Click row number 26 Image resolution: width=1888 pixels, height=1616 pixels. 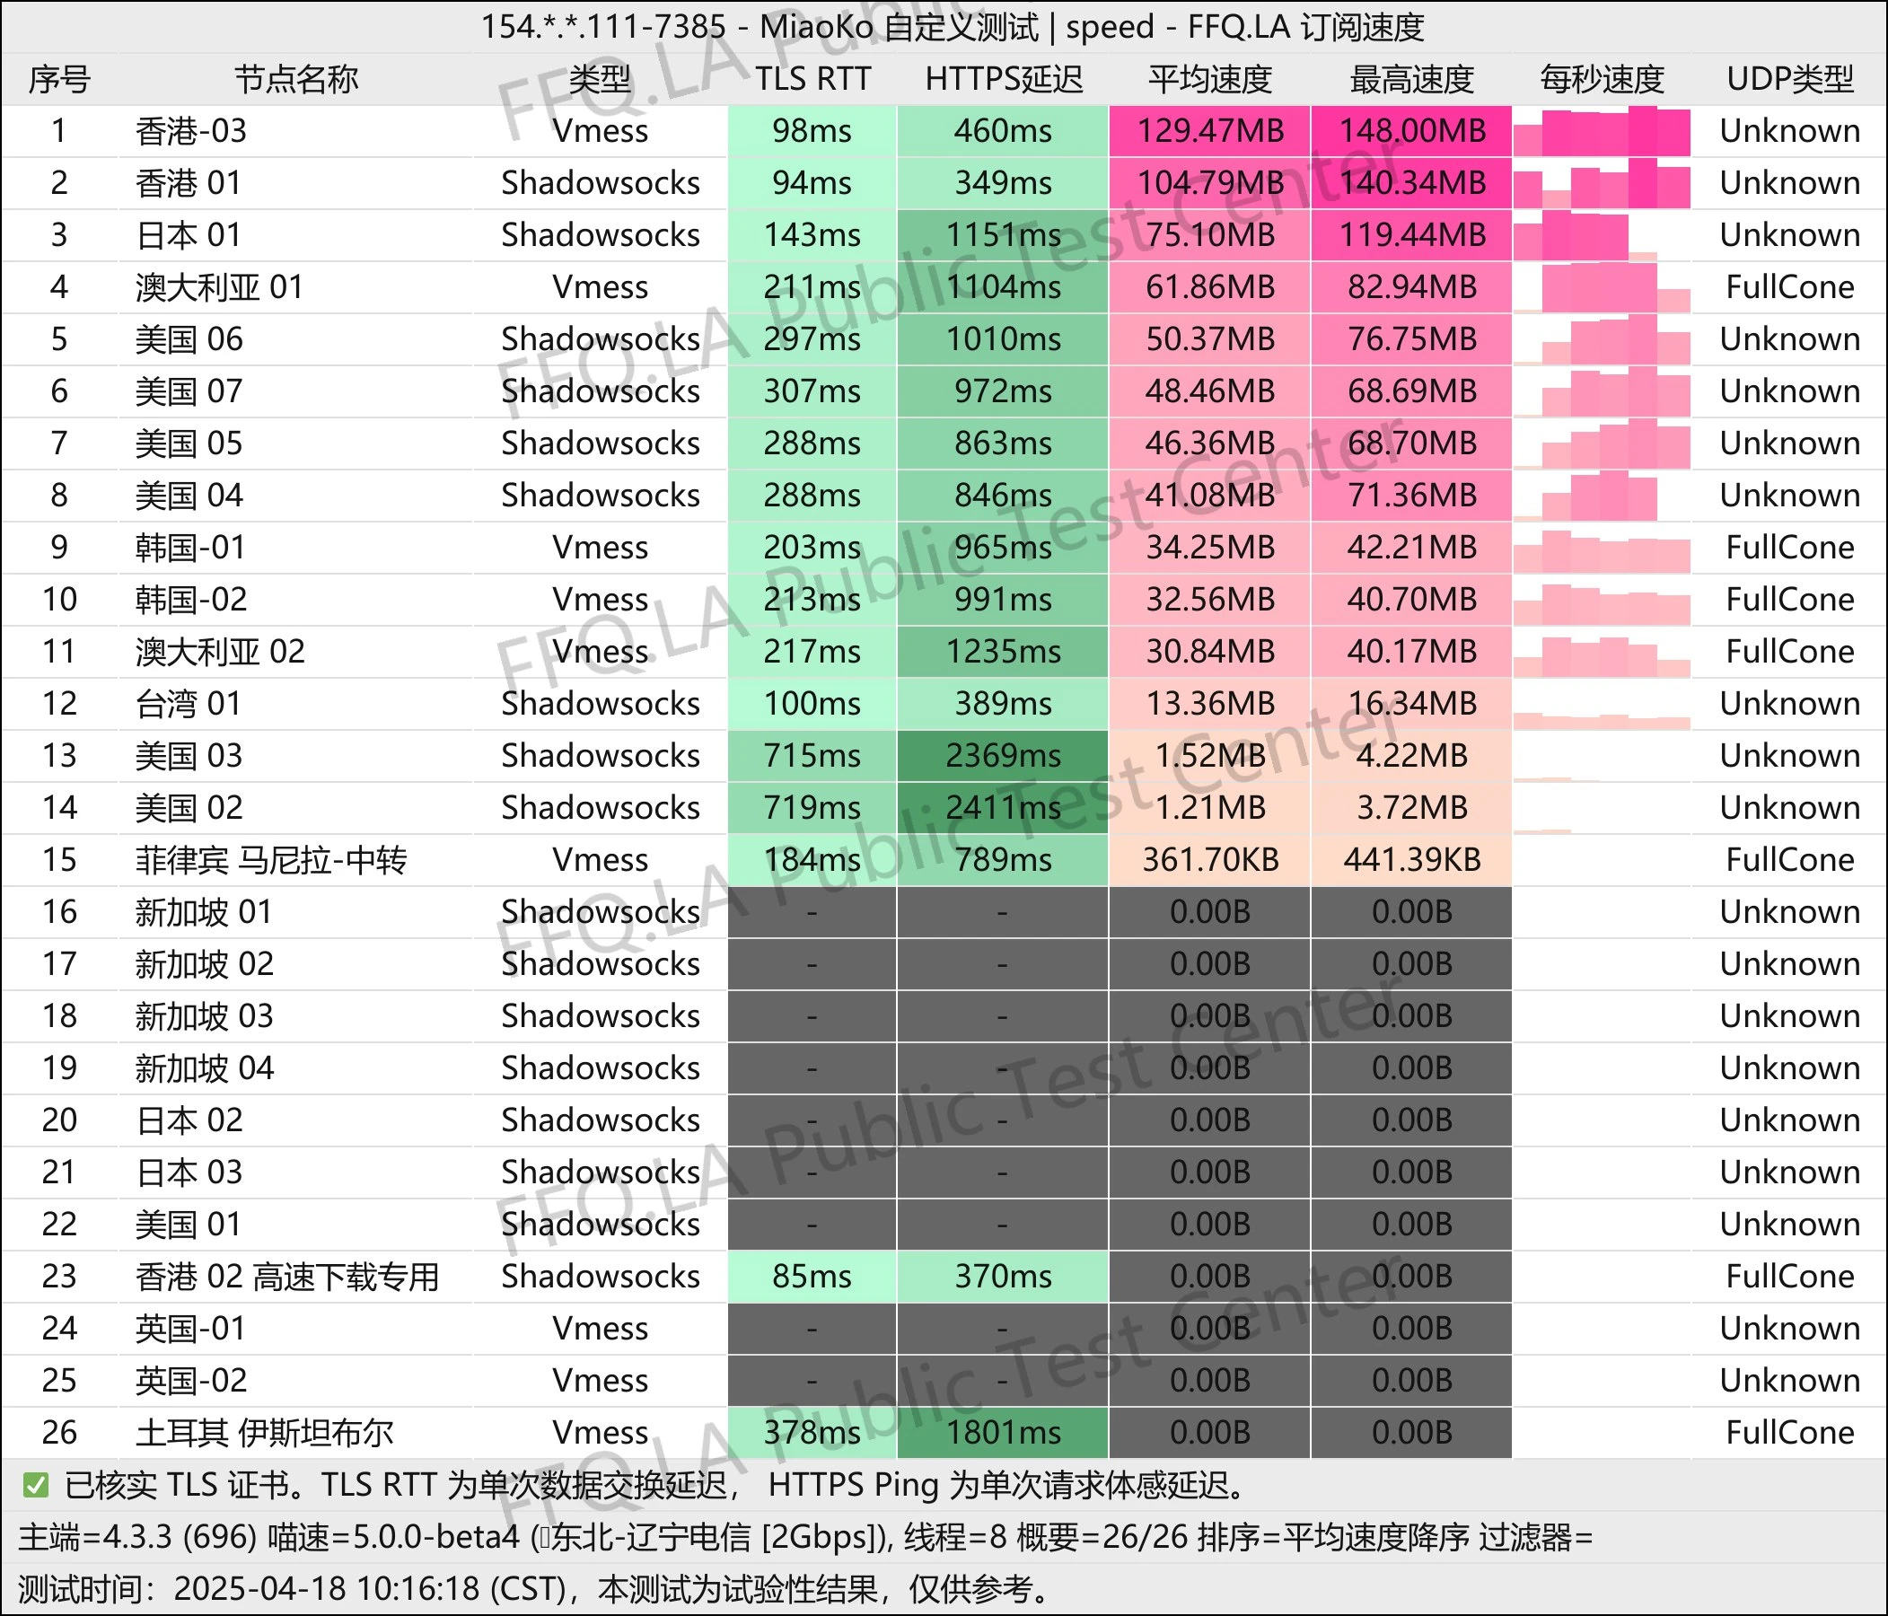pyautogui.click(x=59, y=1433)
